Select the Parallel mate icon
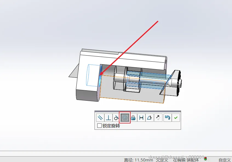Image resolution: width=232 pixels, height=162 pixels. [x=100, y=118]
